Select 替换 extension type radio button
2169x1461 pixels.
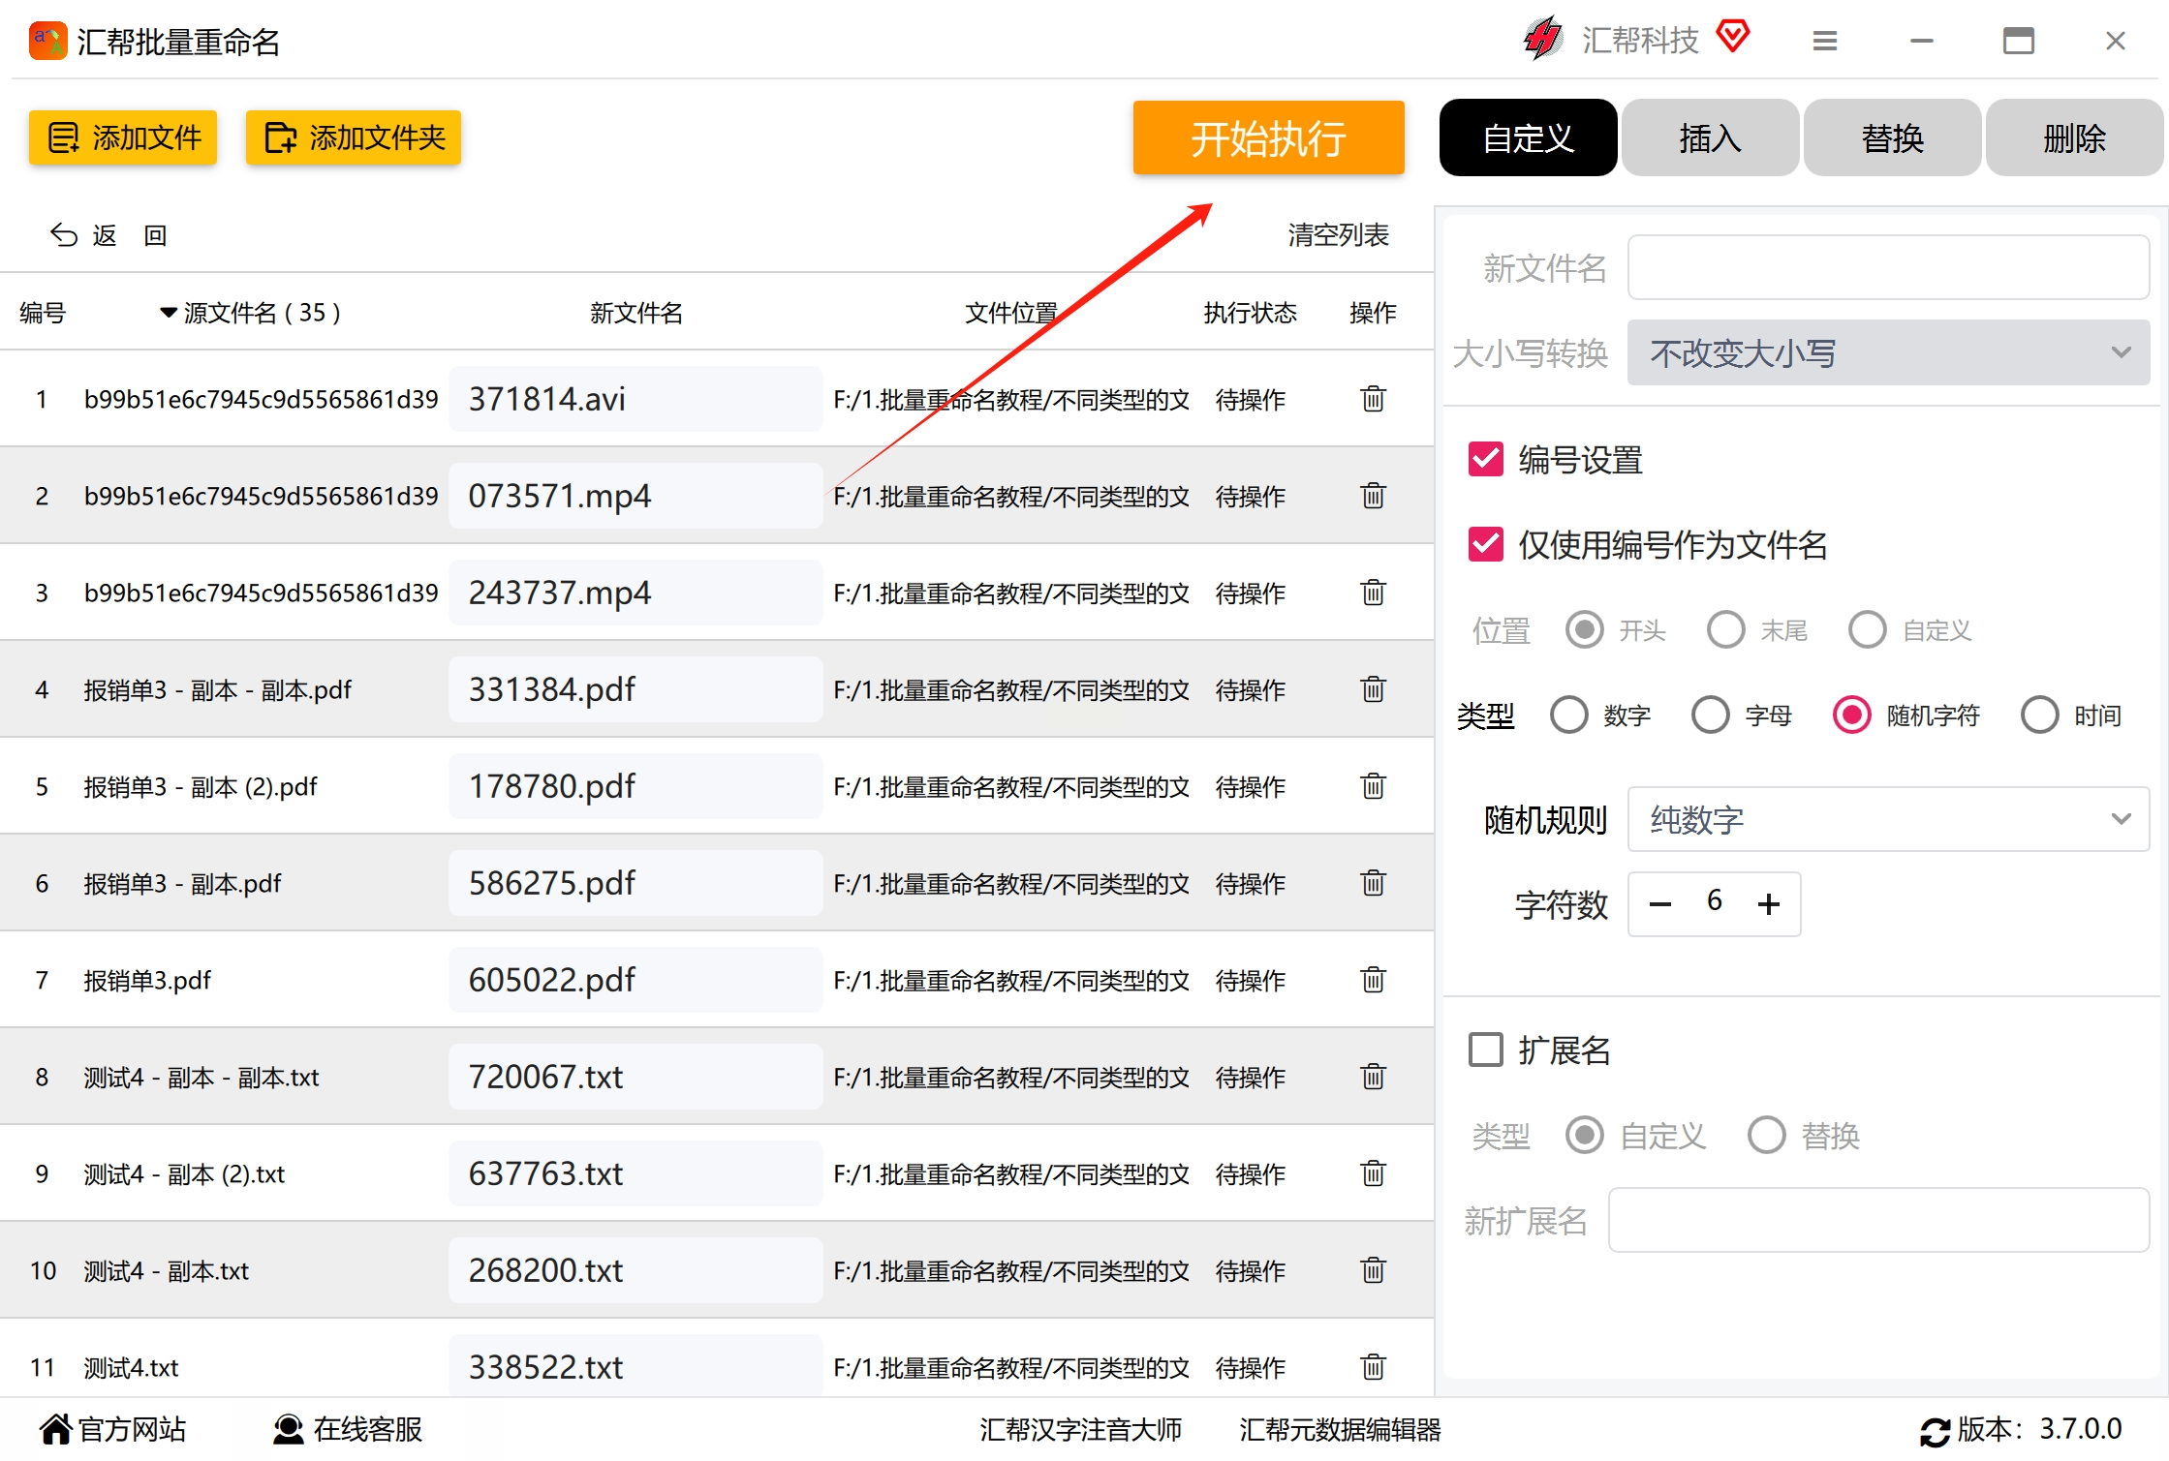click(1767, 1135)
